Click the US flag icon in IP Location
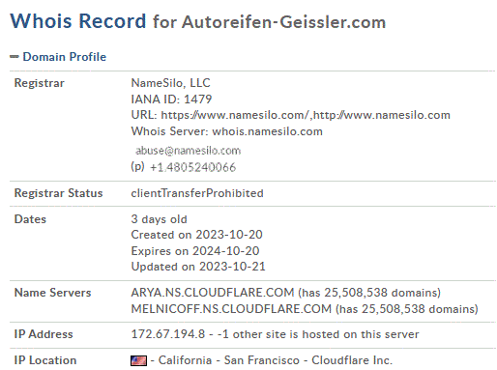The image size is (497, 370). point(138,360)
